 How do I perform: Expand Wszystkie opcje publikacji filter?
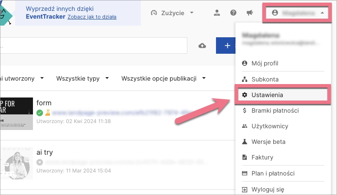pyautogui.click(x=163, y=78)
